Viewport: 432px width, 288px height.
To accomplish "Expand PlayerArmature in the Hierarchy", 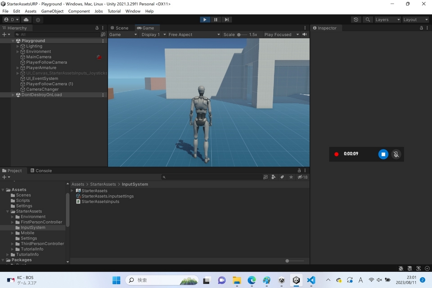I will [18, 68].
